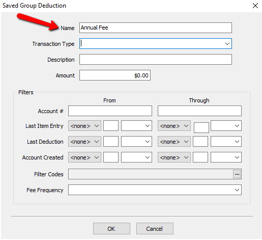Open Account Created From <none> dropdown
This screenshot has height=240, width=262.
pyautogui.click(x=84, y=157)
